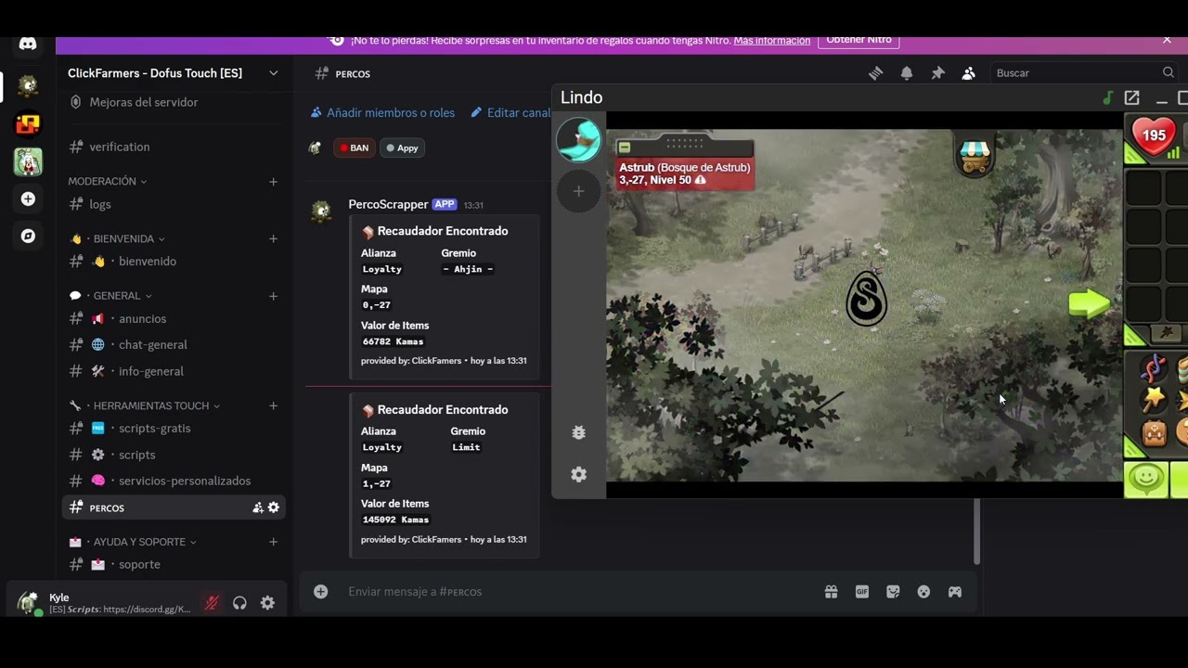
Task: Open attachment plus button in message bar
Action: (320, 592)
